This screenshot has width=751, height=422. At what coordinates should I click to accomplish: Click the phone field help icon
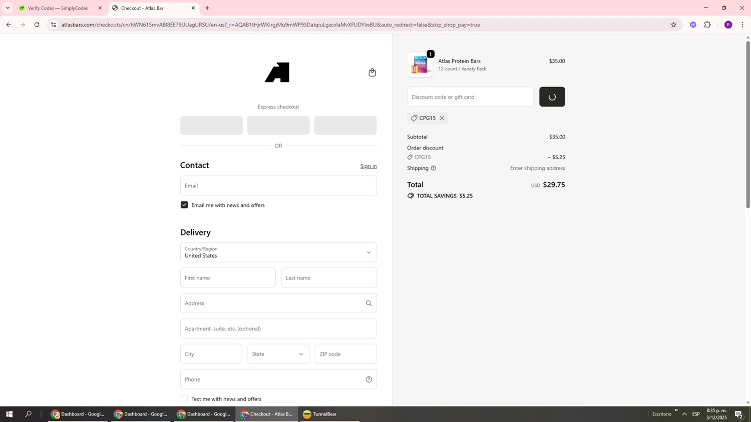point(369,379)
